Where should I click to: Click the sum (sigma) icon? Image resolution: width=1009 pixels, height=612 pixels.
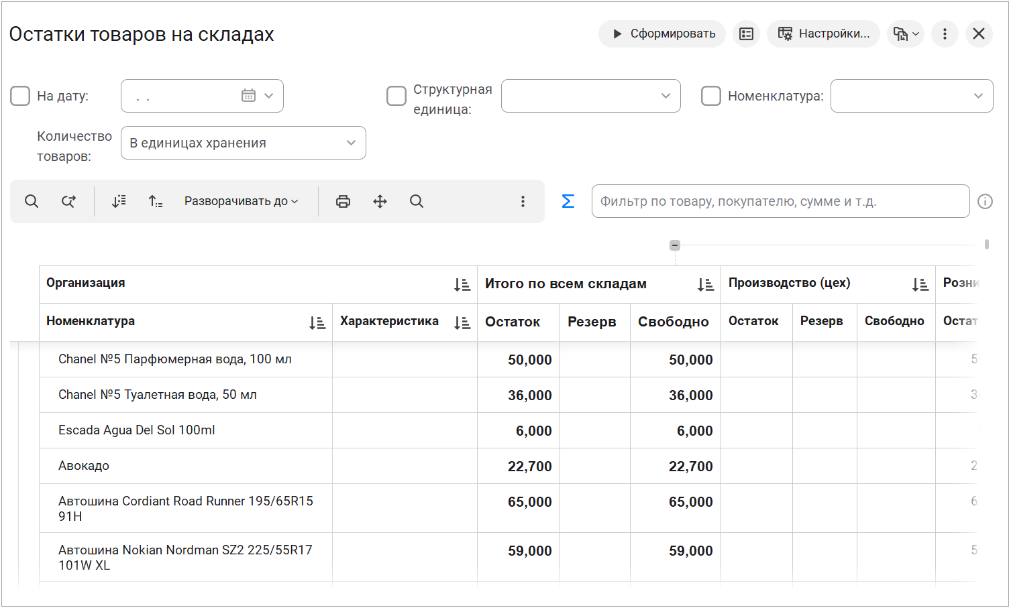pos(568,201)
